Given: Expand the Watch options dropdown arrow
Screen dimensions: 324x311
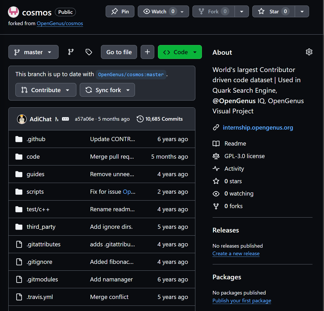Looking at the screenshot, I should click(182, 12).
